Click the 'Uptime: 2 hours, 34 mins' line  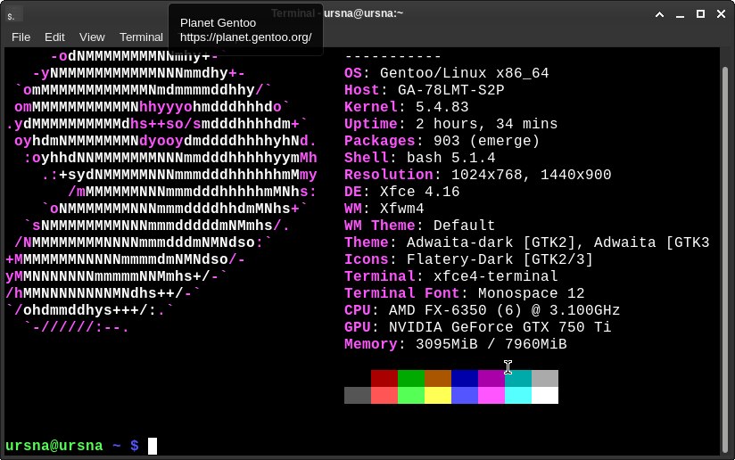(x=451, y=124)
